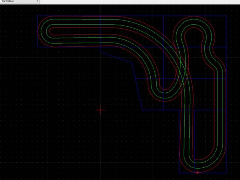Click the top-left corner of blue rectangle

[x=37, y=16]
